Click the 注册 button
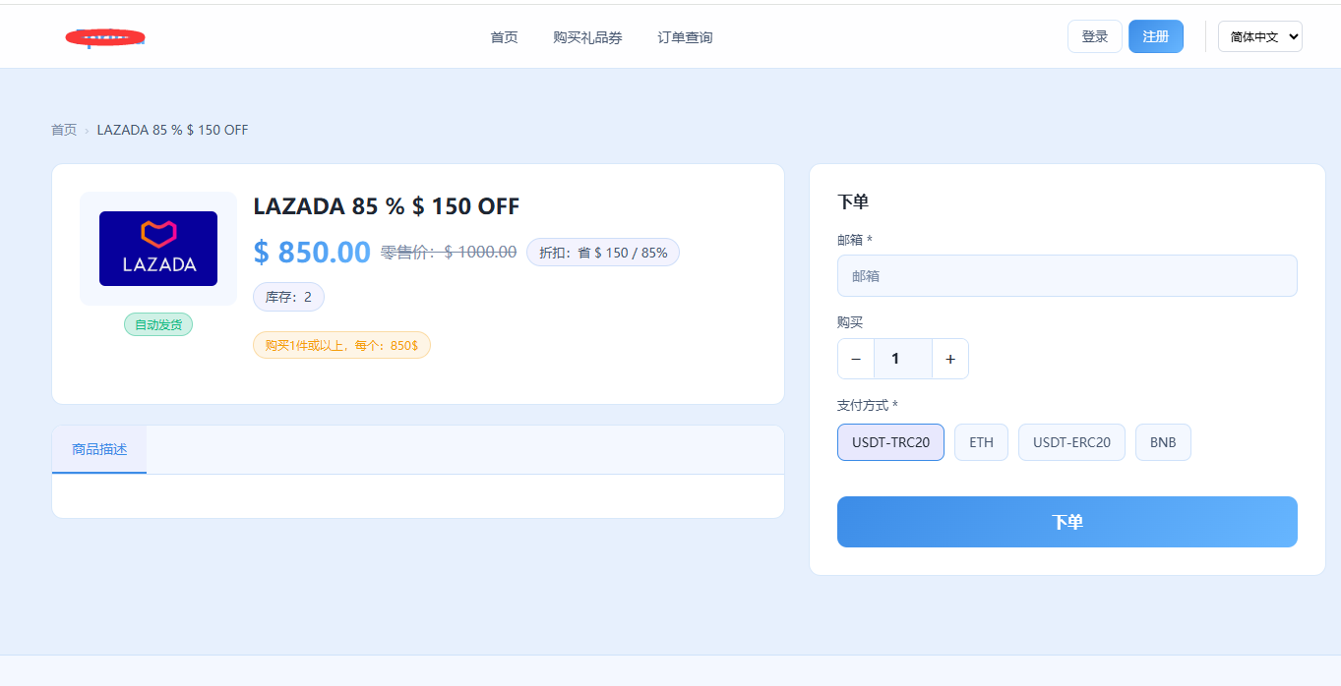Viewport: 1341px width, 686px height. (x=1155, y=35)
